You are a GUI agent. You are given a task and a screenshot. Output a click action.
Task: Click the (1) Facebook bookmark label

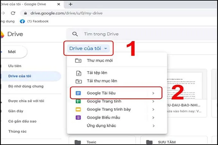[38, 21]
